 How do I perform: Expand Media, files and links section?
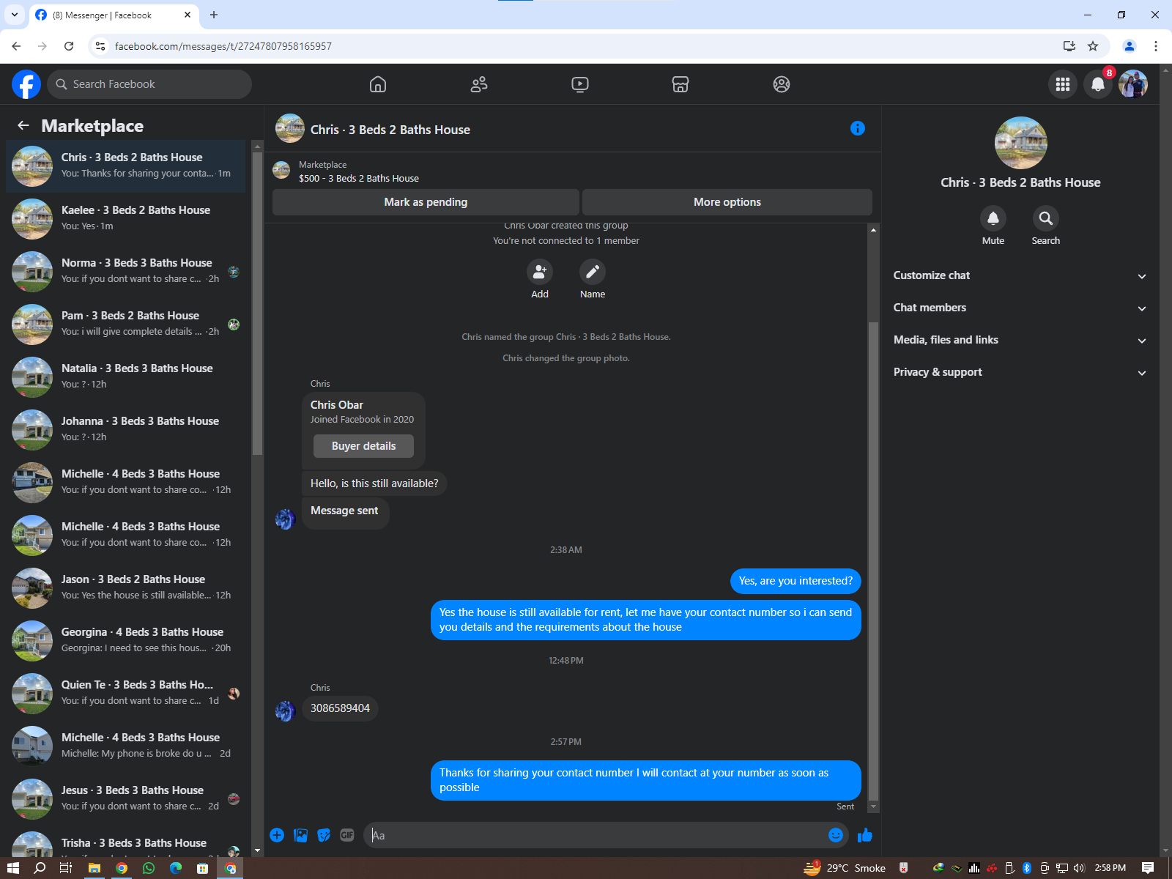click(1019, 340)
